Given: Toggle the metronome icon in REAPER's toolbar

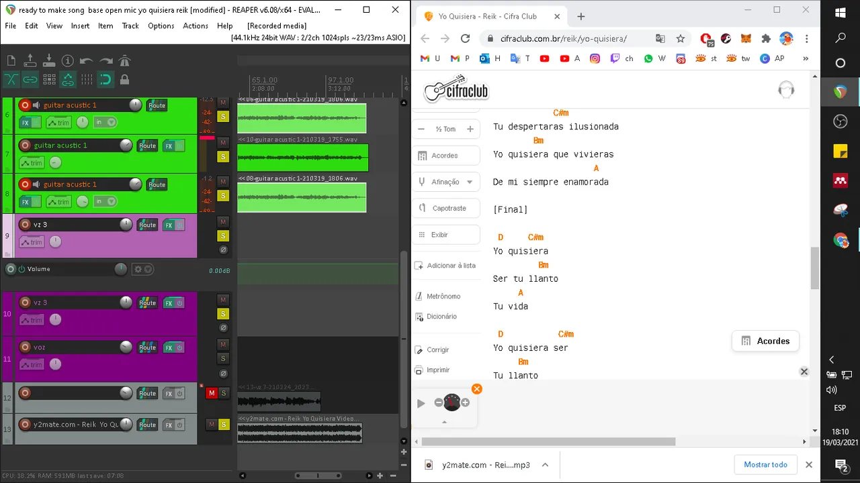Looking at the screenshot, I should click(124, 61).
